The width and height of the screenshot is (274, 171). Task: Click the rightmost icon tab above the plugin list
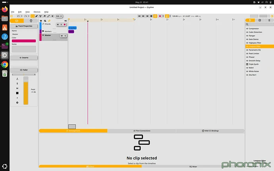click(269, 20)
